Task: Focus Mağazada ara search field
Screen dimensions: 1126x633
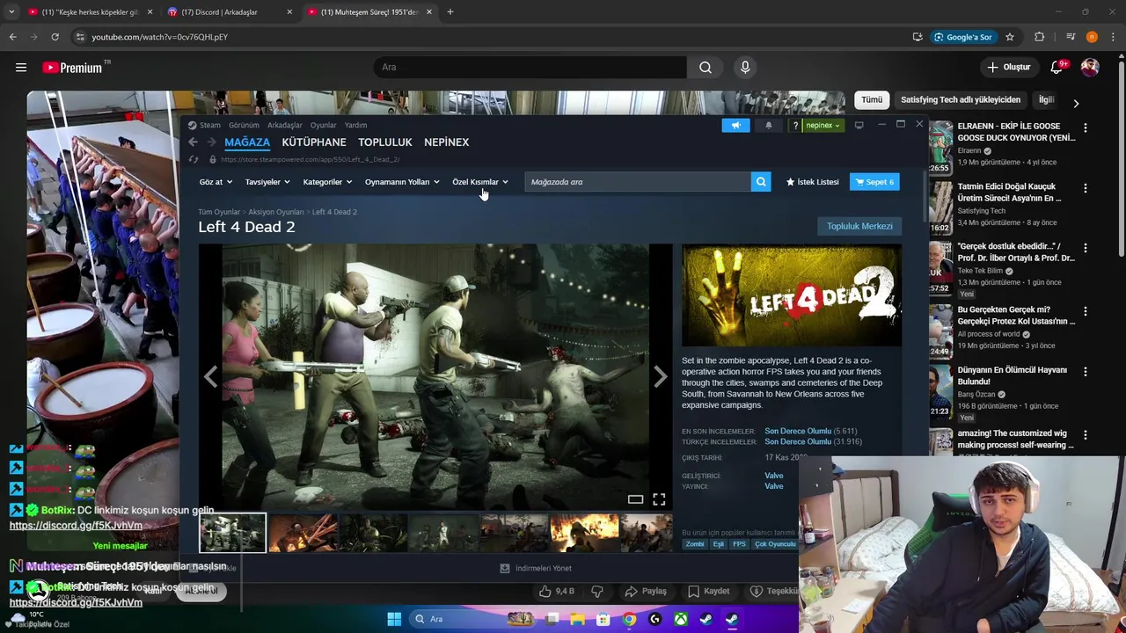Action: (x=639, y=182)
